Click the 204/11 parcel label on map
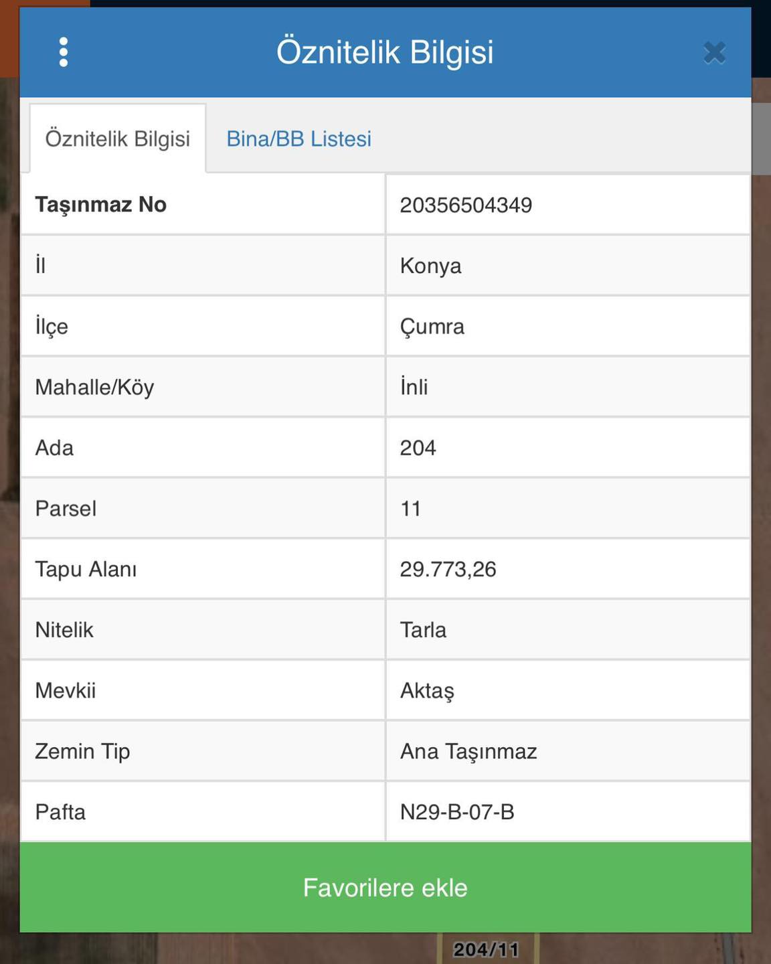Image resolution: width=771 pixels, height=964 pixels. pyautogui.click(x=487, y=949)
